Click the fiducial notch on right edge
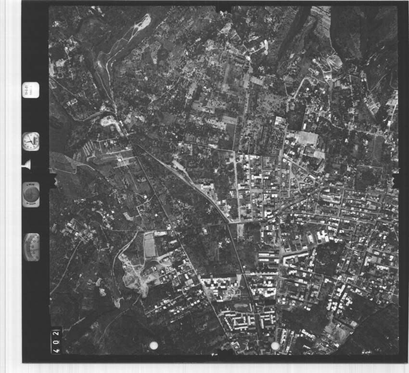The width and height of the screenshot is (409, 373). (396, 181)
